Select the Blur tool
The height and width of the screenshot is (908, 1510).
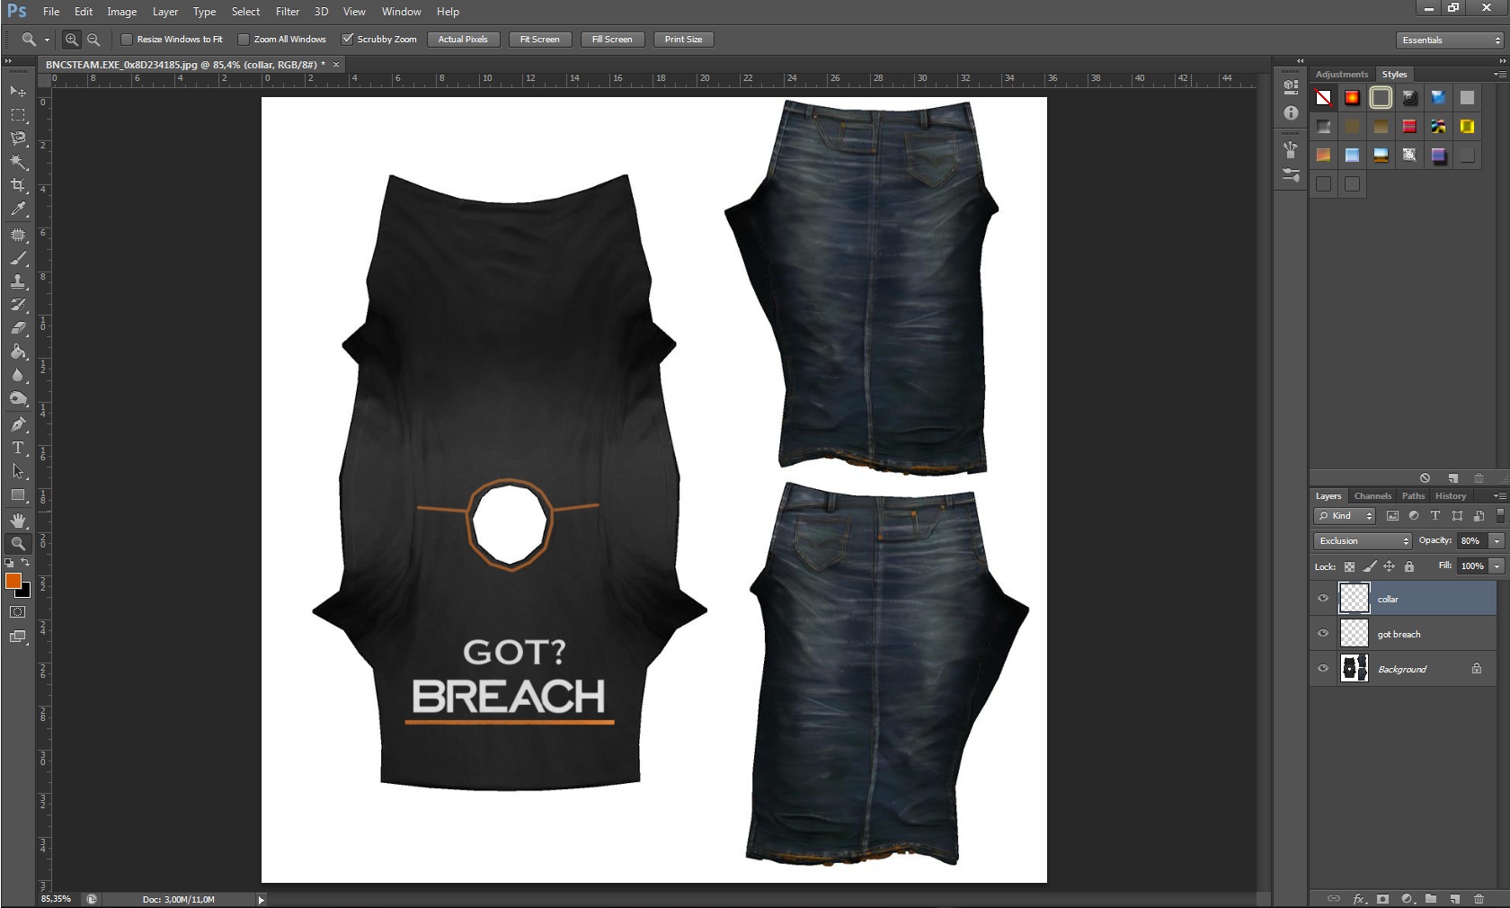click(18, 375)
